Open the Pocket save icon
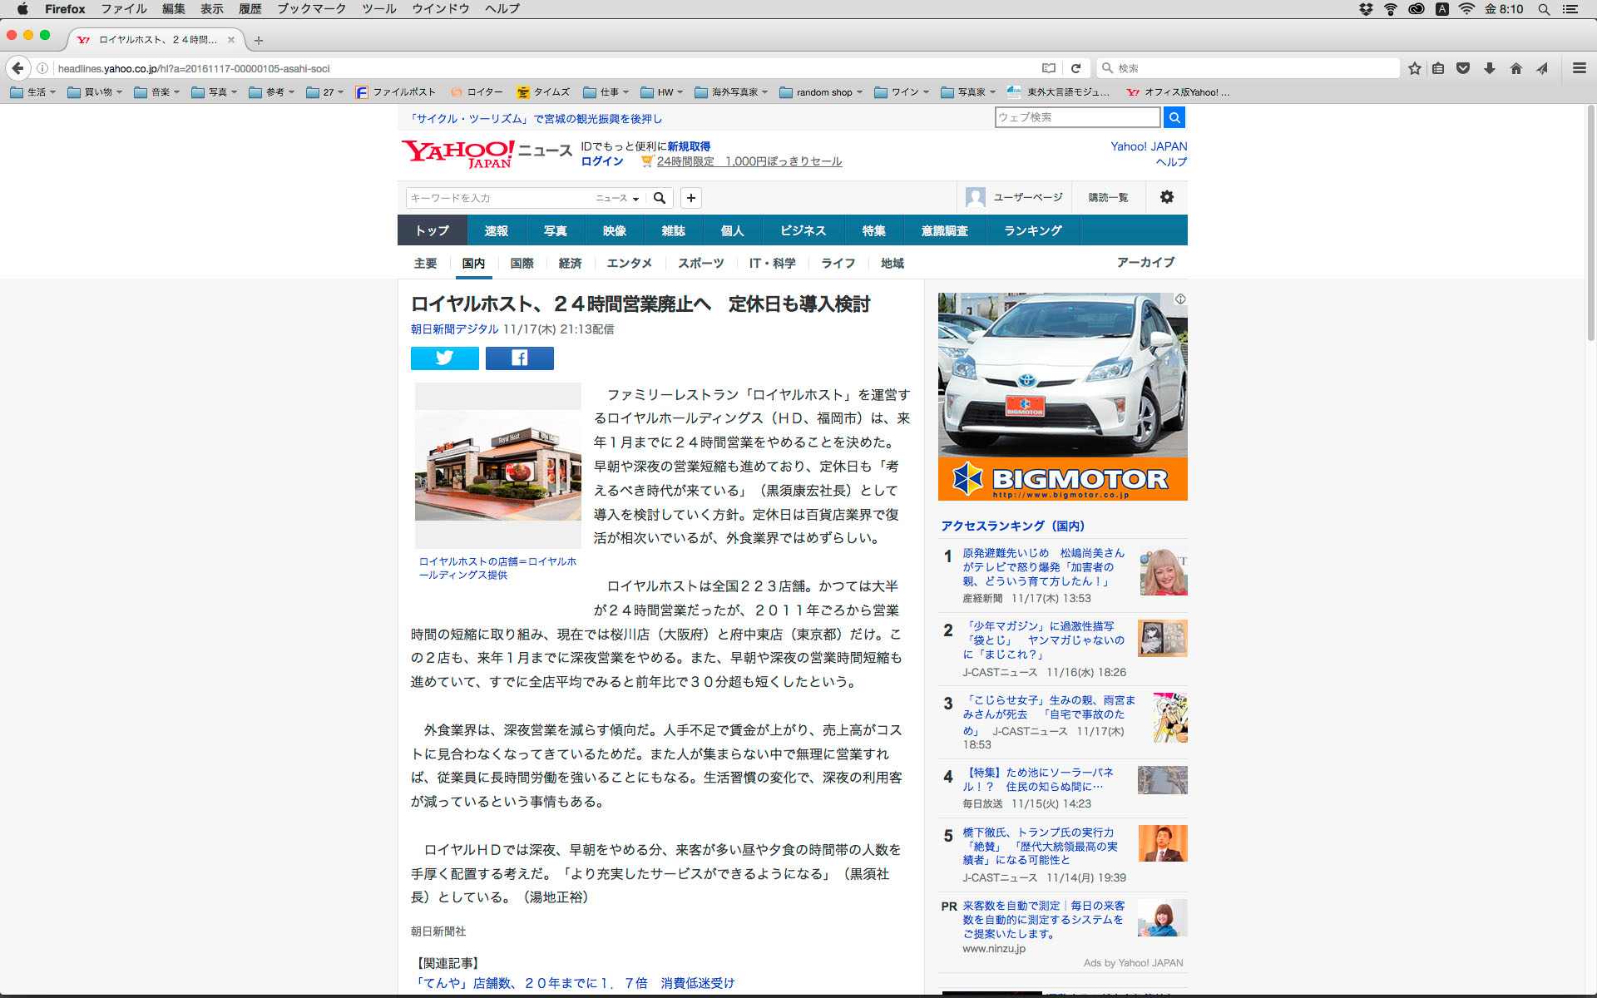The image size is (1597, 998). tap(1462, 68)
